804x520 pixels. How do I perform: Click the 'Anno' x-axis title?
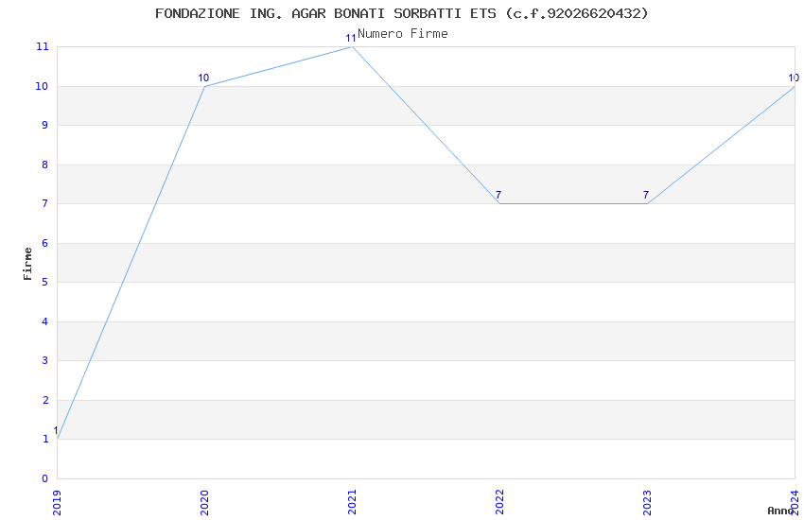click(x=780, y=511)
